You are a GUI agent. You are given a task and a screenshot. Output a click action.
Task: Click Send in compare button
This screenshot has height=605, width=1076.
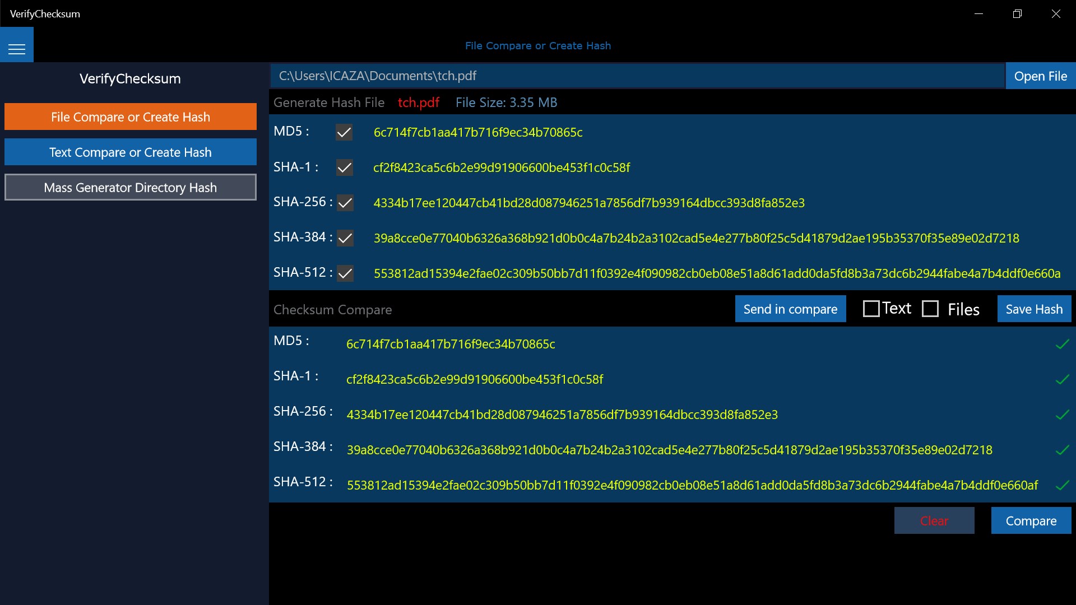(790, 309)
